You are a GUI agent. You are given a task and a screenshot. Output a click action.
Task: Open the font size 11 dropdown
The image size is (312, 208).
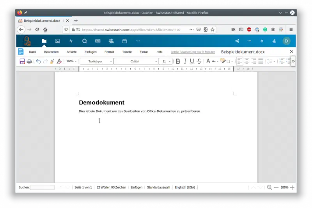click(x=165, y=61)
